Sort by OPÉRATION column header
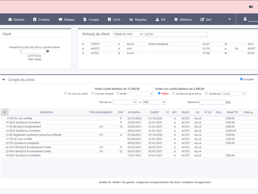This screenshot has height=194, width=258. [x=46, y=112]
